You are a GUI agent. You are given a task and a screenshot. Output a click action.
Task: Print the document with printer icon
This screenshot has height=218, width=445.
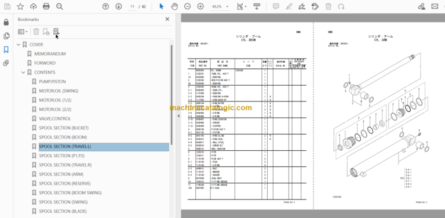pos(46,6)
